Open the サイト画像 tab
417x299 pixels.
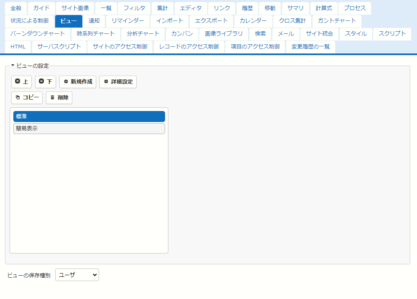[75, 8]
